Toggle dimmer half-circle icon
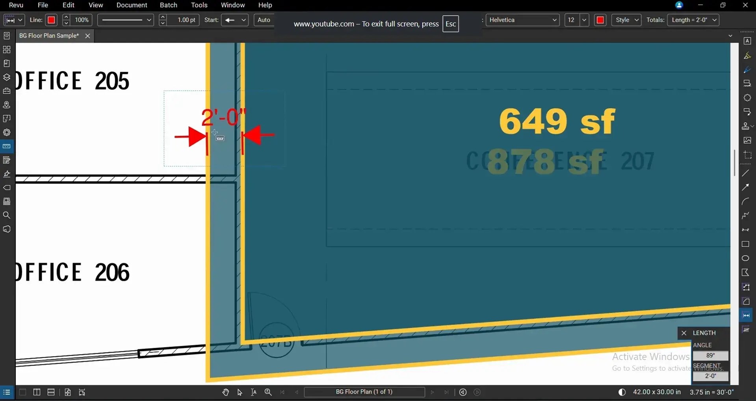 pyautogui.click(x=622, y=392)
